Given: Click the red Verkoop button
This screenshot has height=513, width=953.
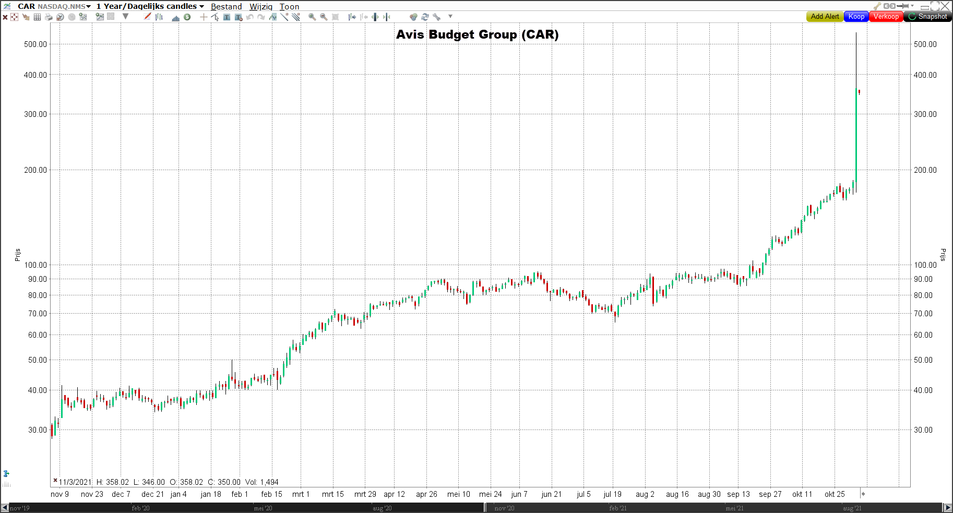Looking at the screenshot, I should (x=886, y=17).
